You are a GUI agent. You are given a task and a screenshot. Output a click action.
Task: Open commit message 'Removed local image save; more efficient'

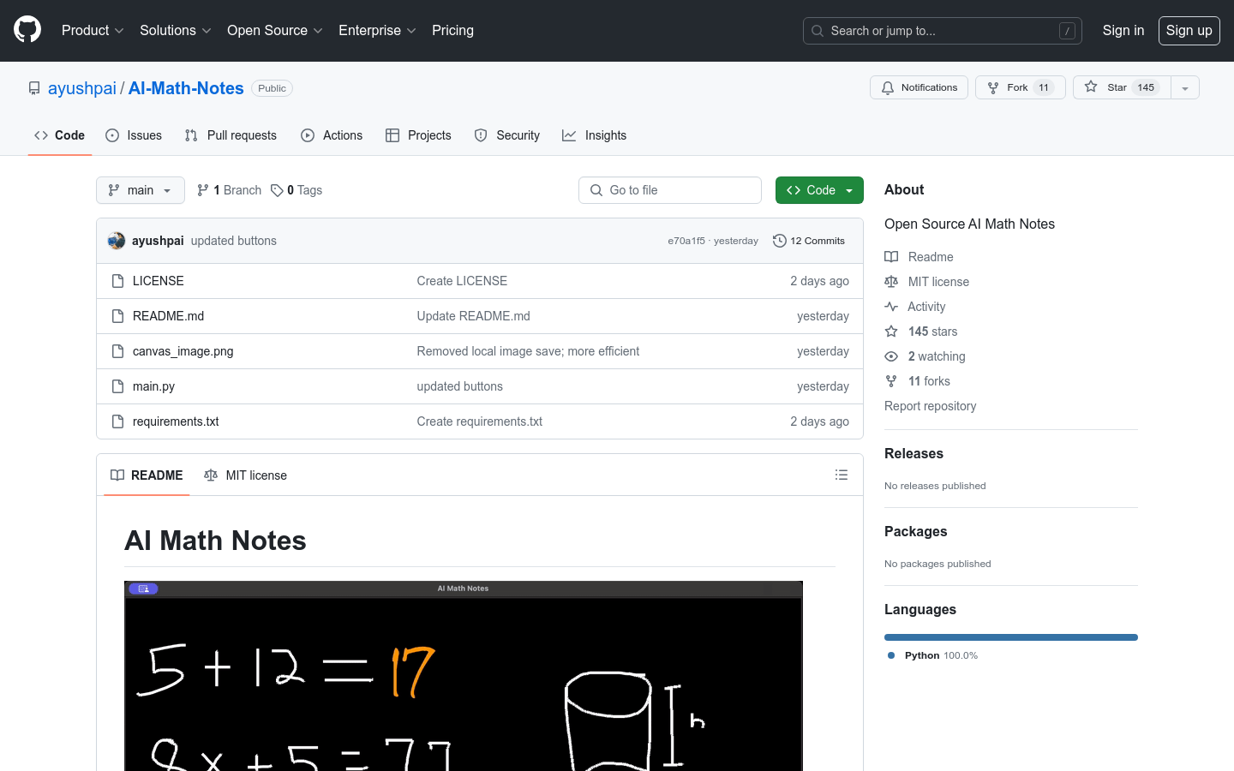click(x=528, y=351)
